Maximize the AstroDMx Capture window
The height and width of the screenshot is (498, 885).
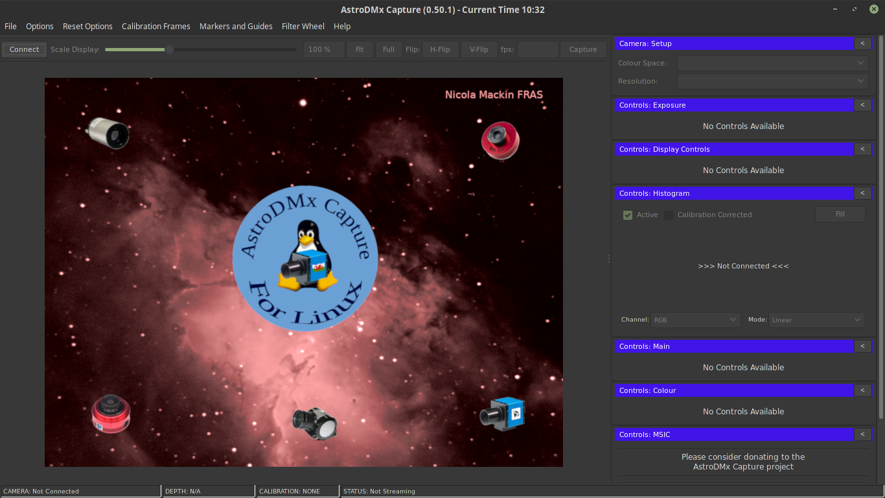pyautogui.click(x=855, y=9)
